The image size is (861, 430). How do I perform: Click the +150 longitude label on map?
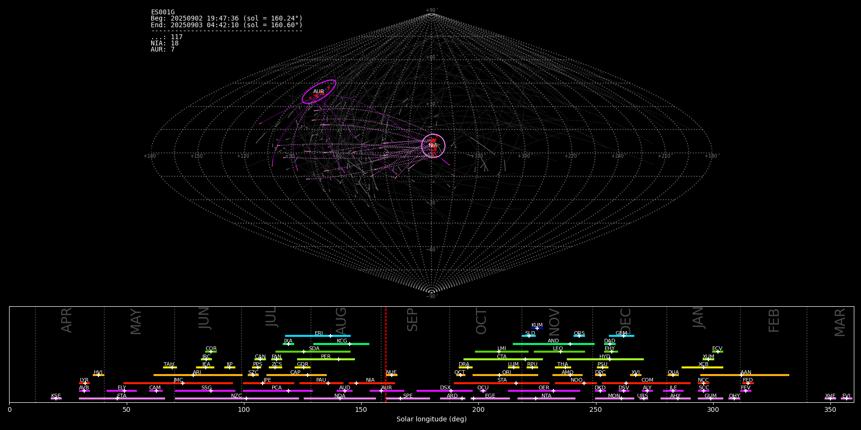197,156
